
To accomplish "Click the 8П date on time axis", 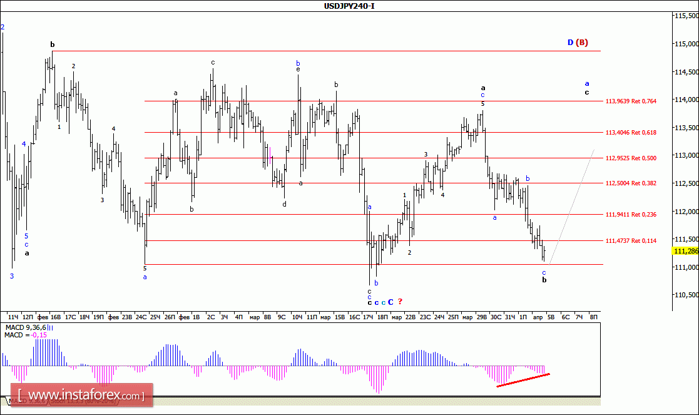I will (594, 317).
